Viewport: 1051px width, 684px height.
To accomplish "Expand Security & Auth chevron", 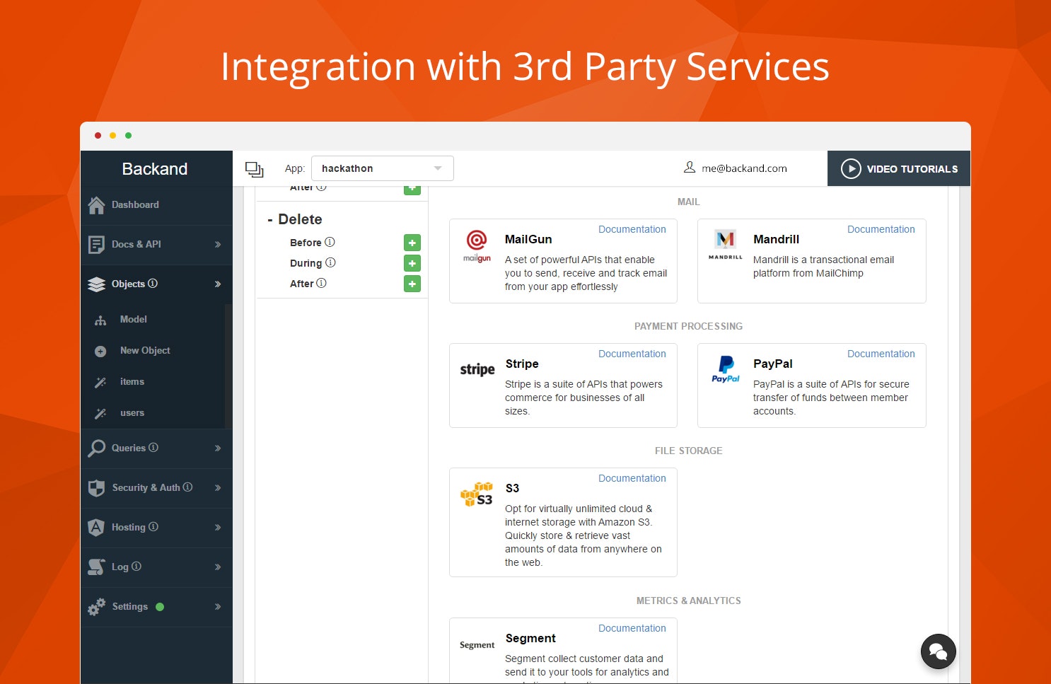I will click(218, 488).
